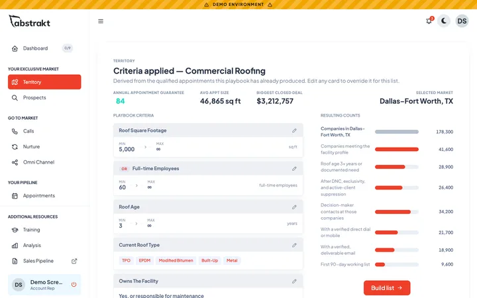Edit the Roof Square Footage criteria
This screenshot has width=477, height=298.
click(x=294, y=130)
